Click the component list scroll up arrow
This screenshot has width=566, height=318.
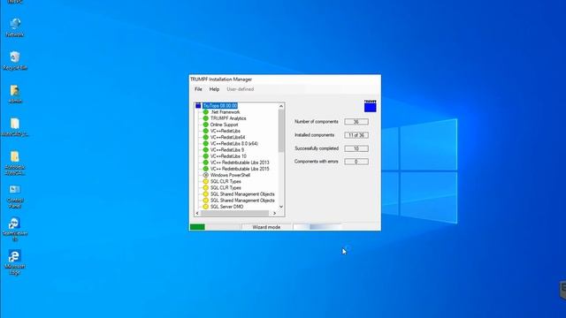tap(281, 106)
